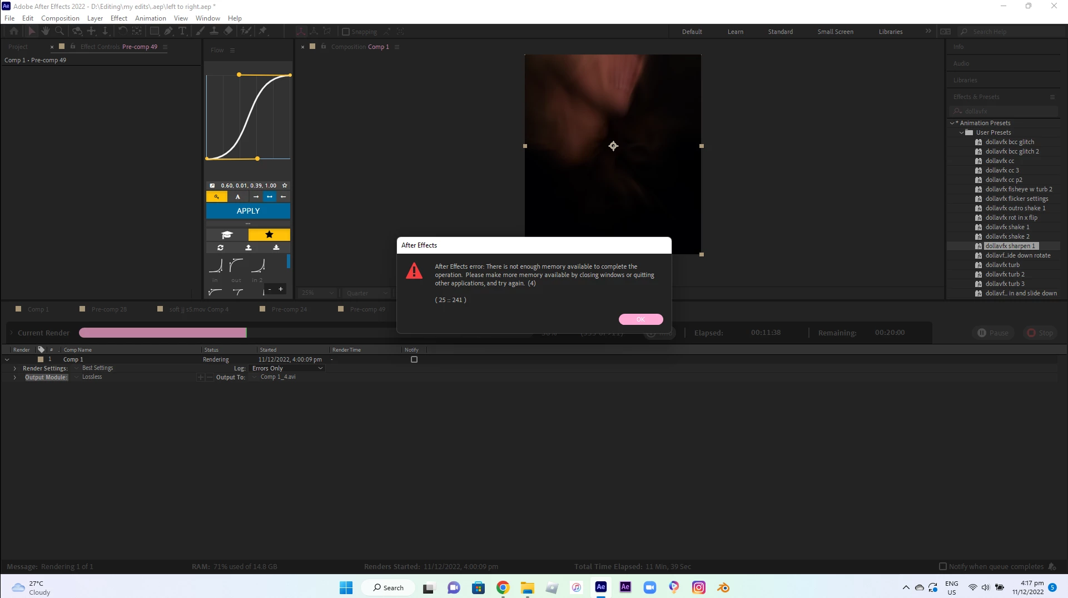Toggle lock on Composition Comp 1 panel
The height and width of the screenshot is (598, 1068).
tap(324, 46)
